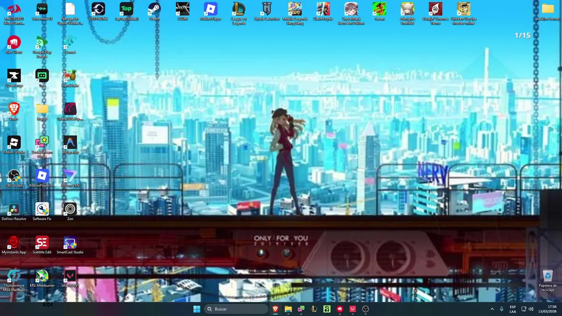
Task: Select the MSI Afterburner desktop icon
Action: tap(42, 279)
